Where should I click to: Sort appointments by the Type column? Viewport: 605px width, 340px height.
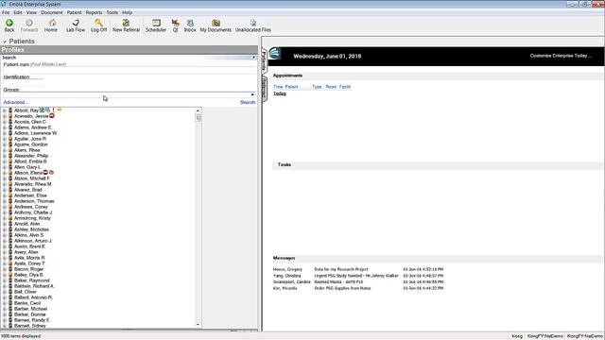(317, 87)
